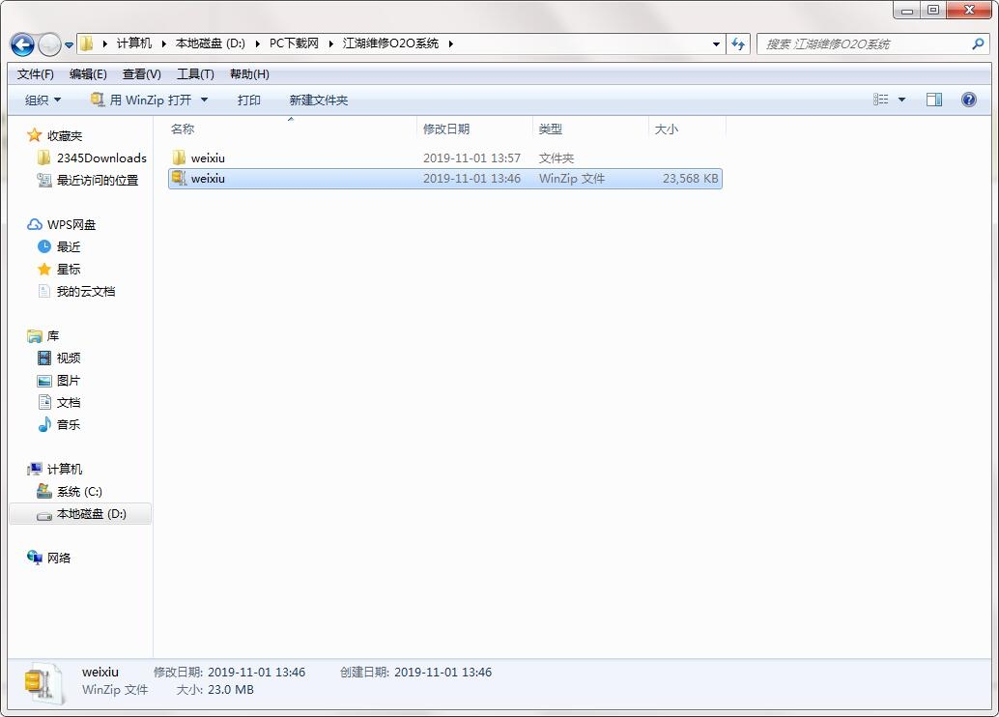Click the 计算机 icon in sidebar

[x=35, y=469]
